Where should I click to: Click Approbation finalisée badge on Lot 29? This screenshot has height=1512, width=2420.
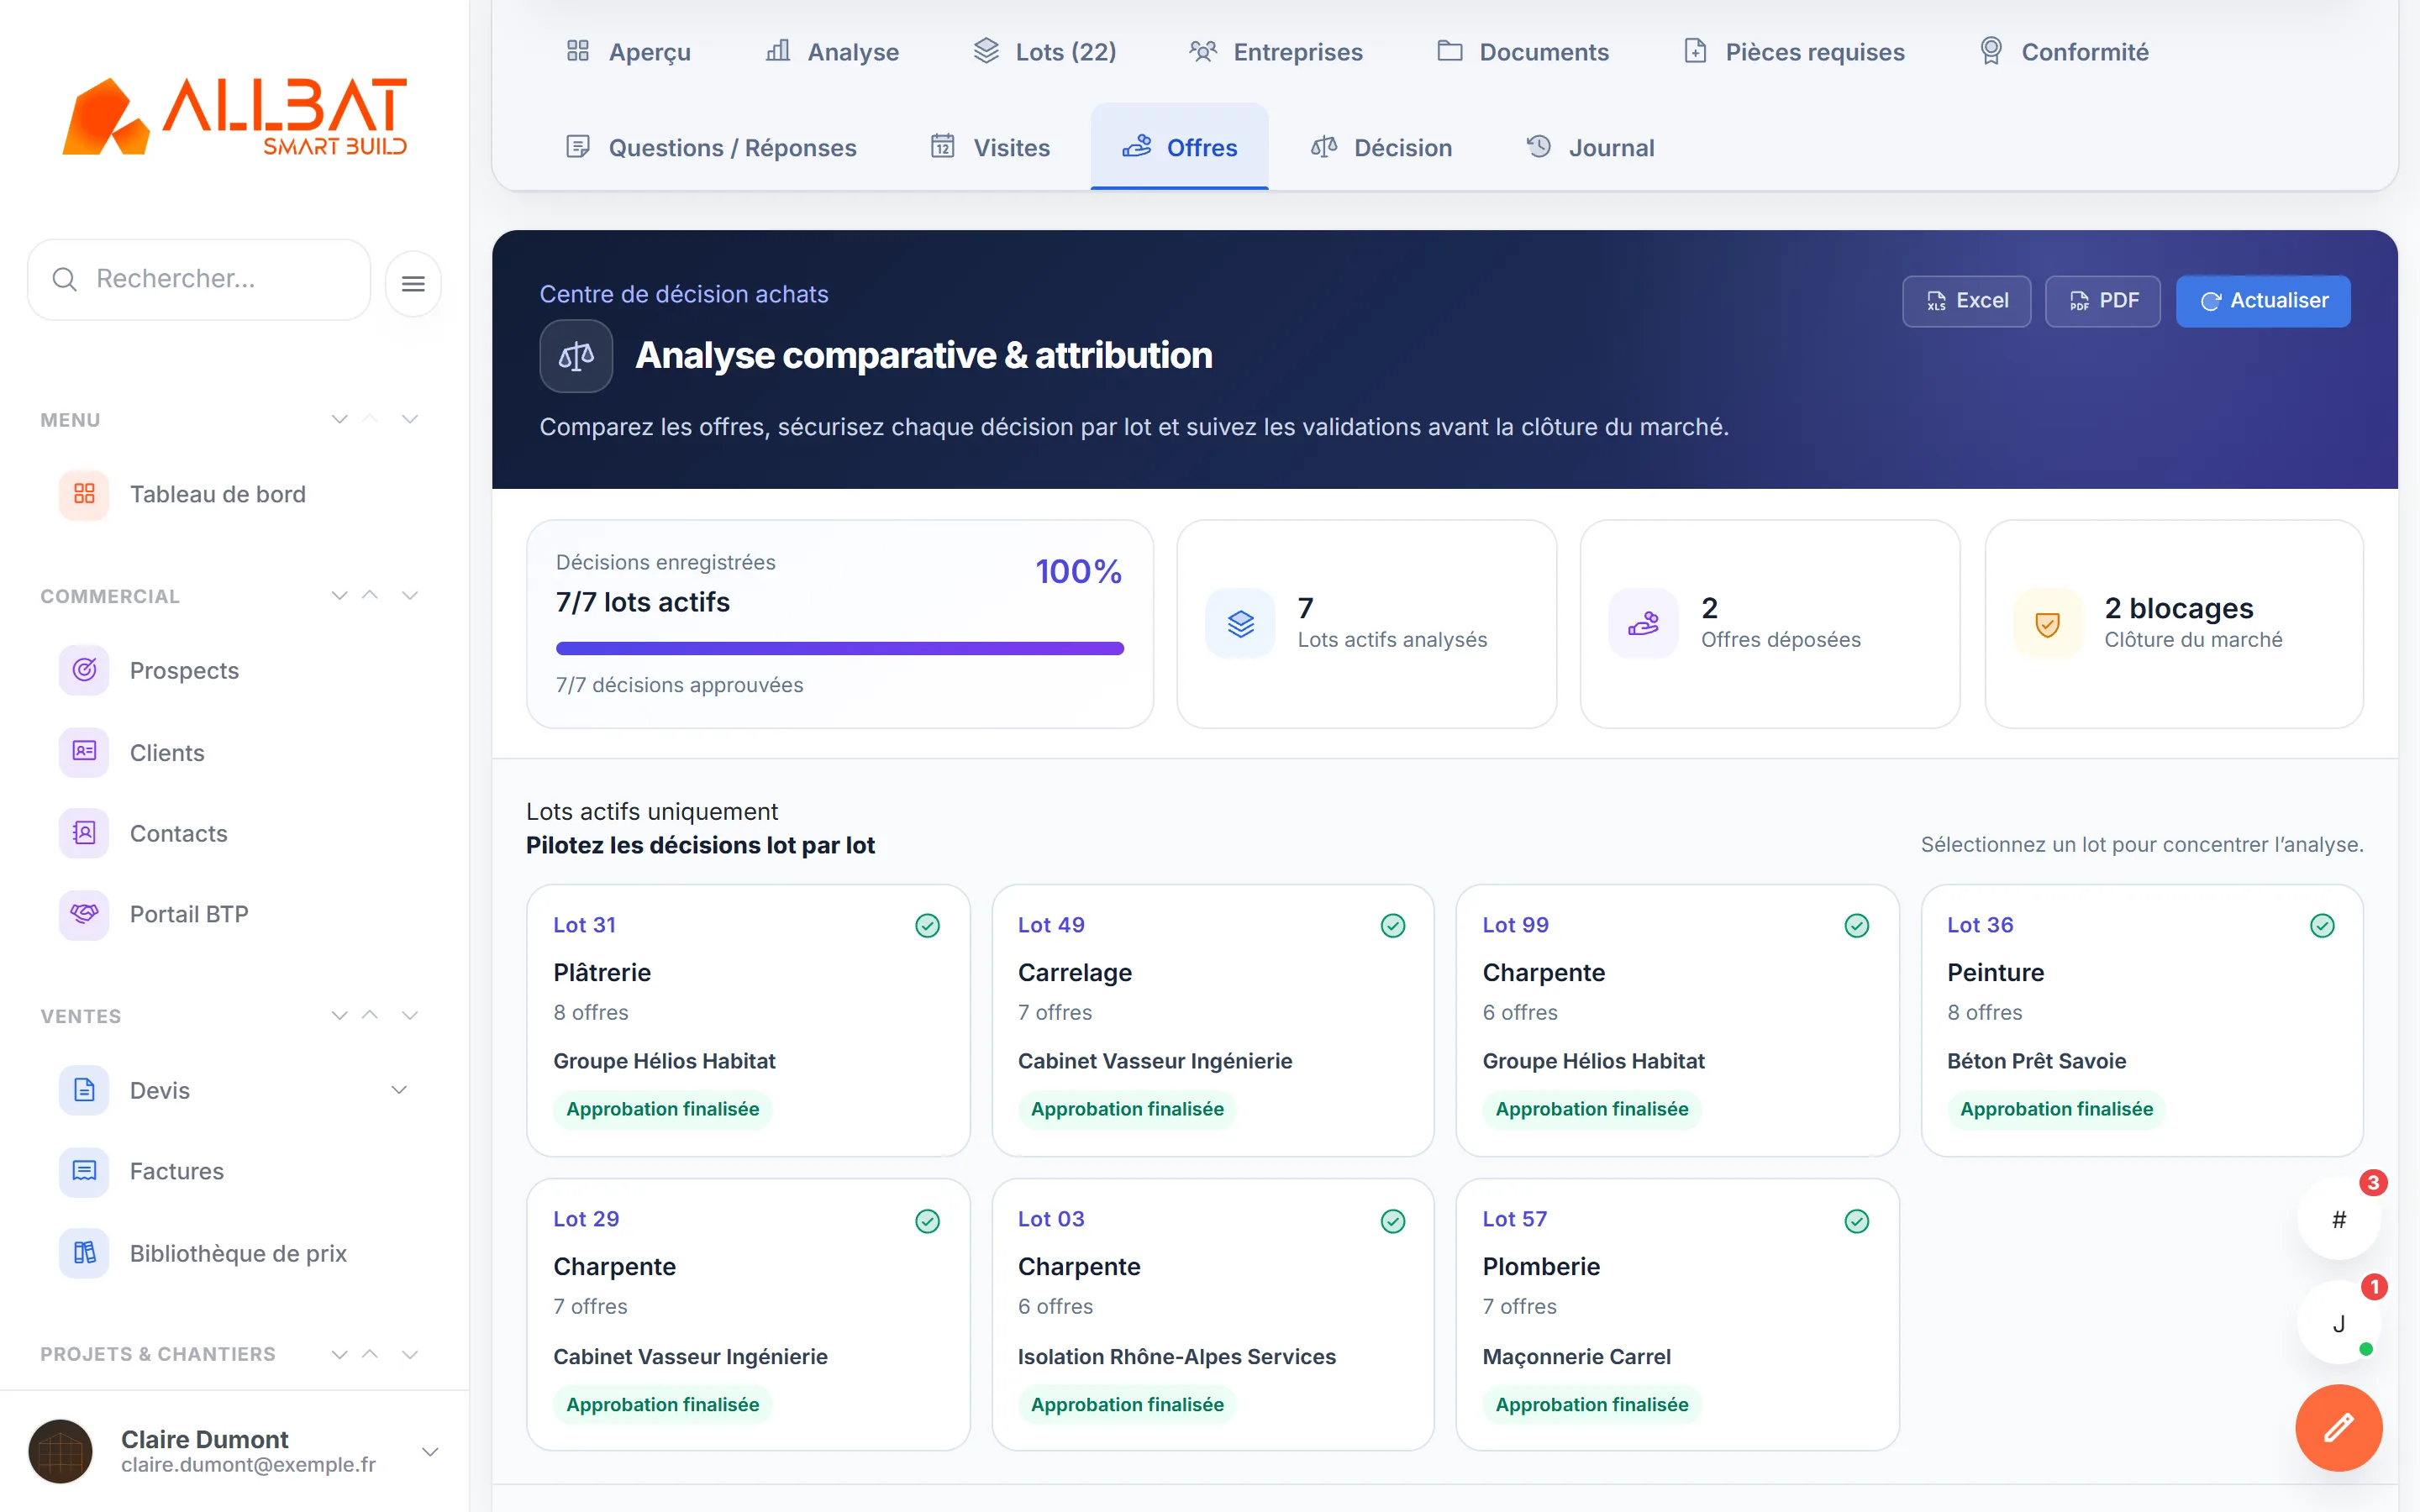click(x=663, y=1404)
